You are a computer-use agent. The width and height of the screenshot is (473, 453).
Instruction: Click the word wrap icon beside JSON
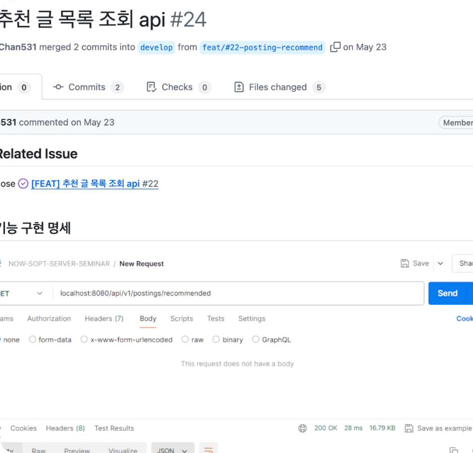209,449
